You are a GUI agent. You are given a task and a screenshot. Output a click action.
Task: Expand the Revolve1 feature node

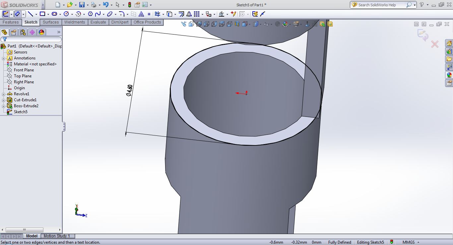point(3,94)
